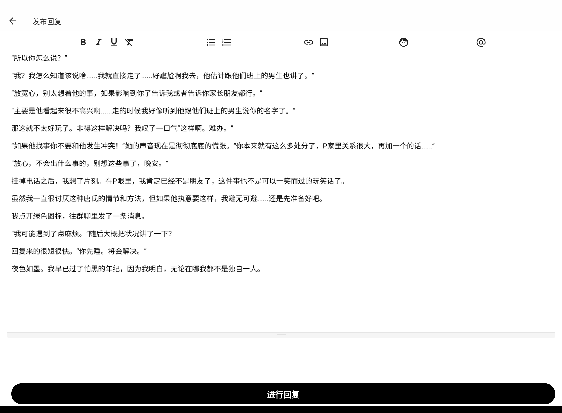The height and width of the screenshot is (413, 562).
Task: Go back with the arrow icon
Action: [13, 21]
